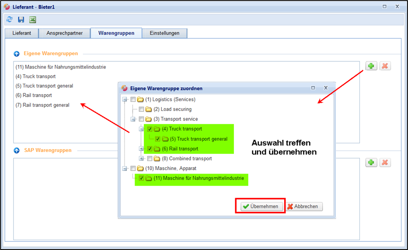
Task: Collapse Eigene Warengruppen section arrow icon
Action: 16,54
